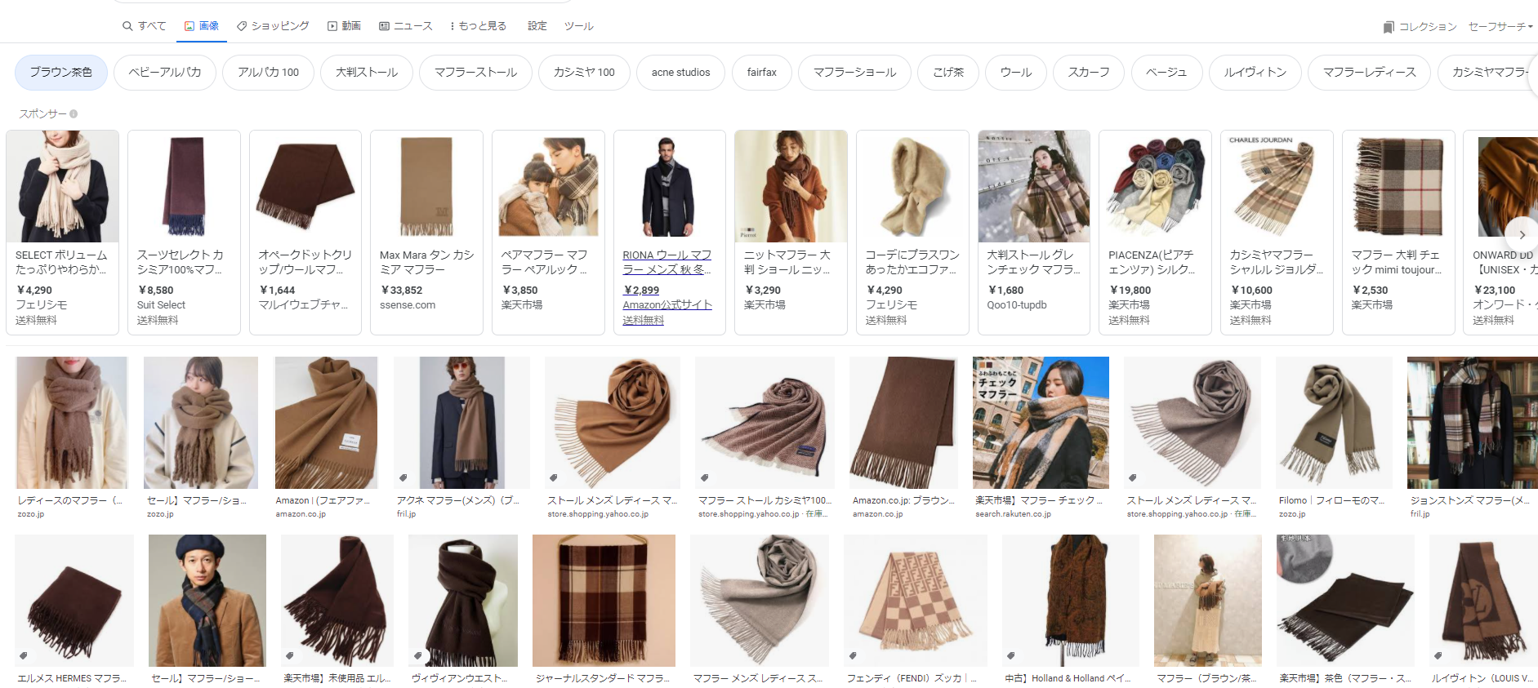Open the ニットマフラー 大判 ショール ad

pos(791,232)
